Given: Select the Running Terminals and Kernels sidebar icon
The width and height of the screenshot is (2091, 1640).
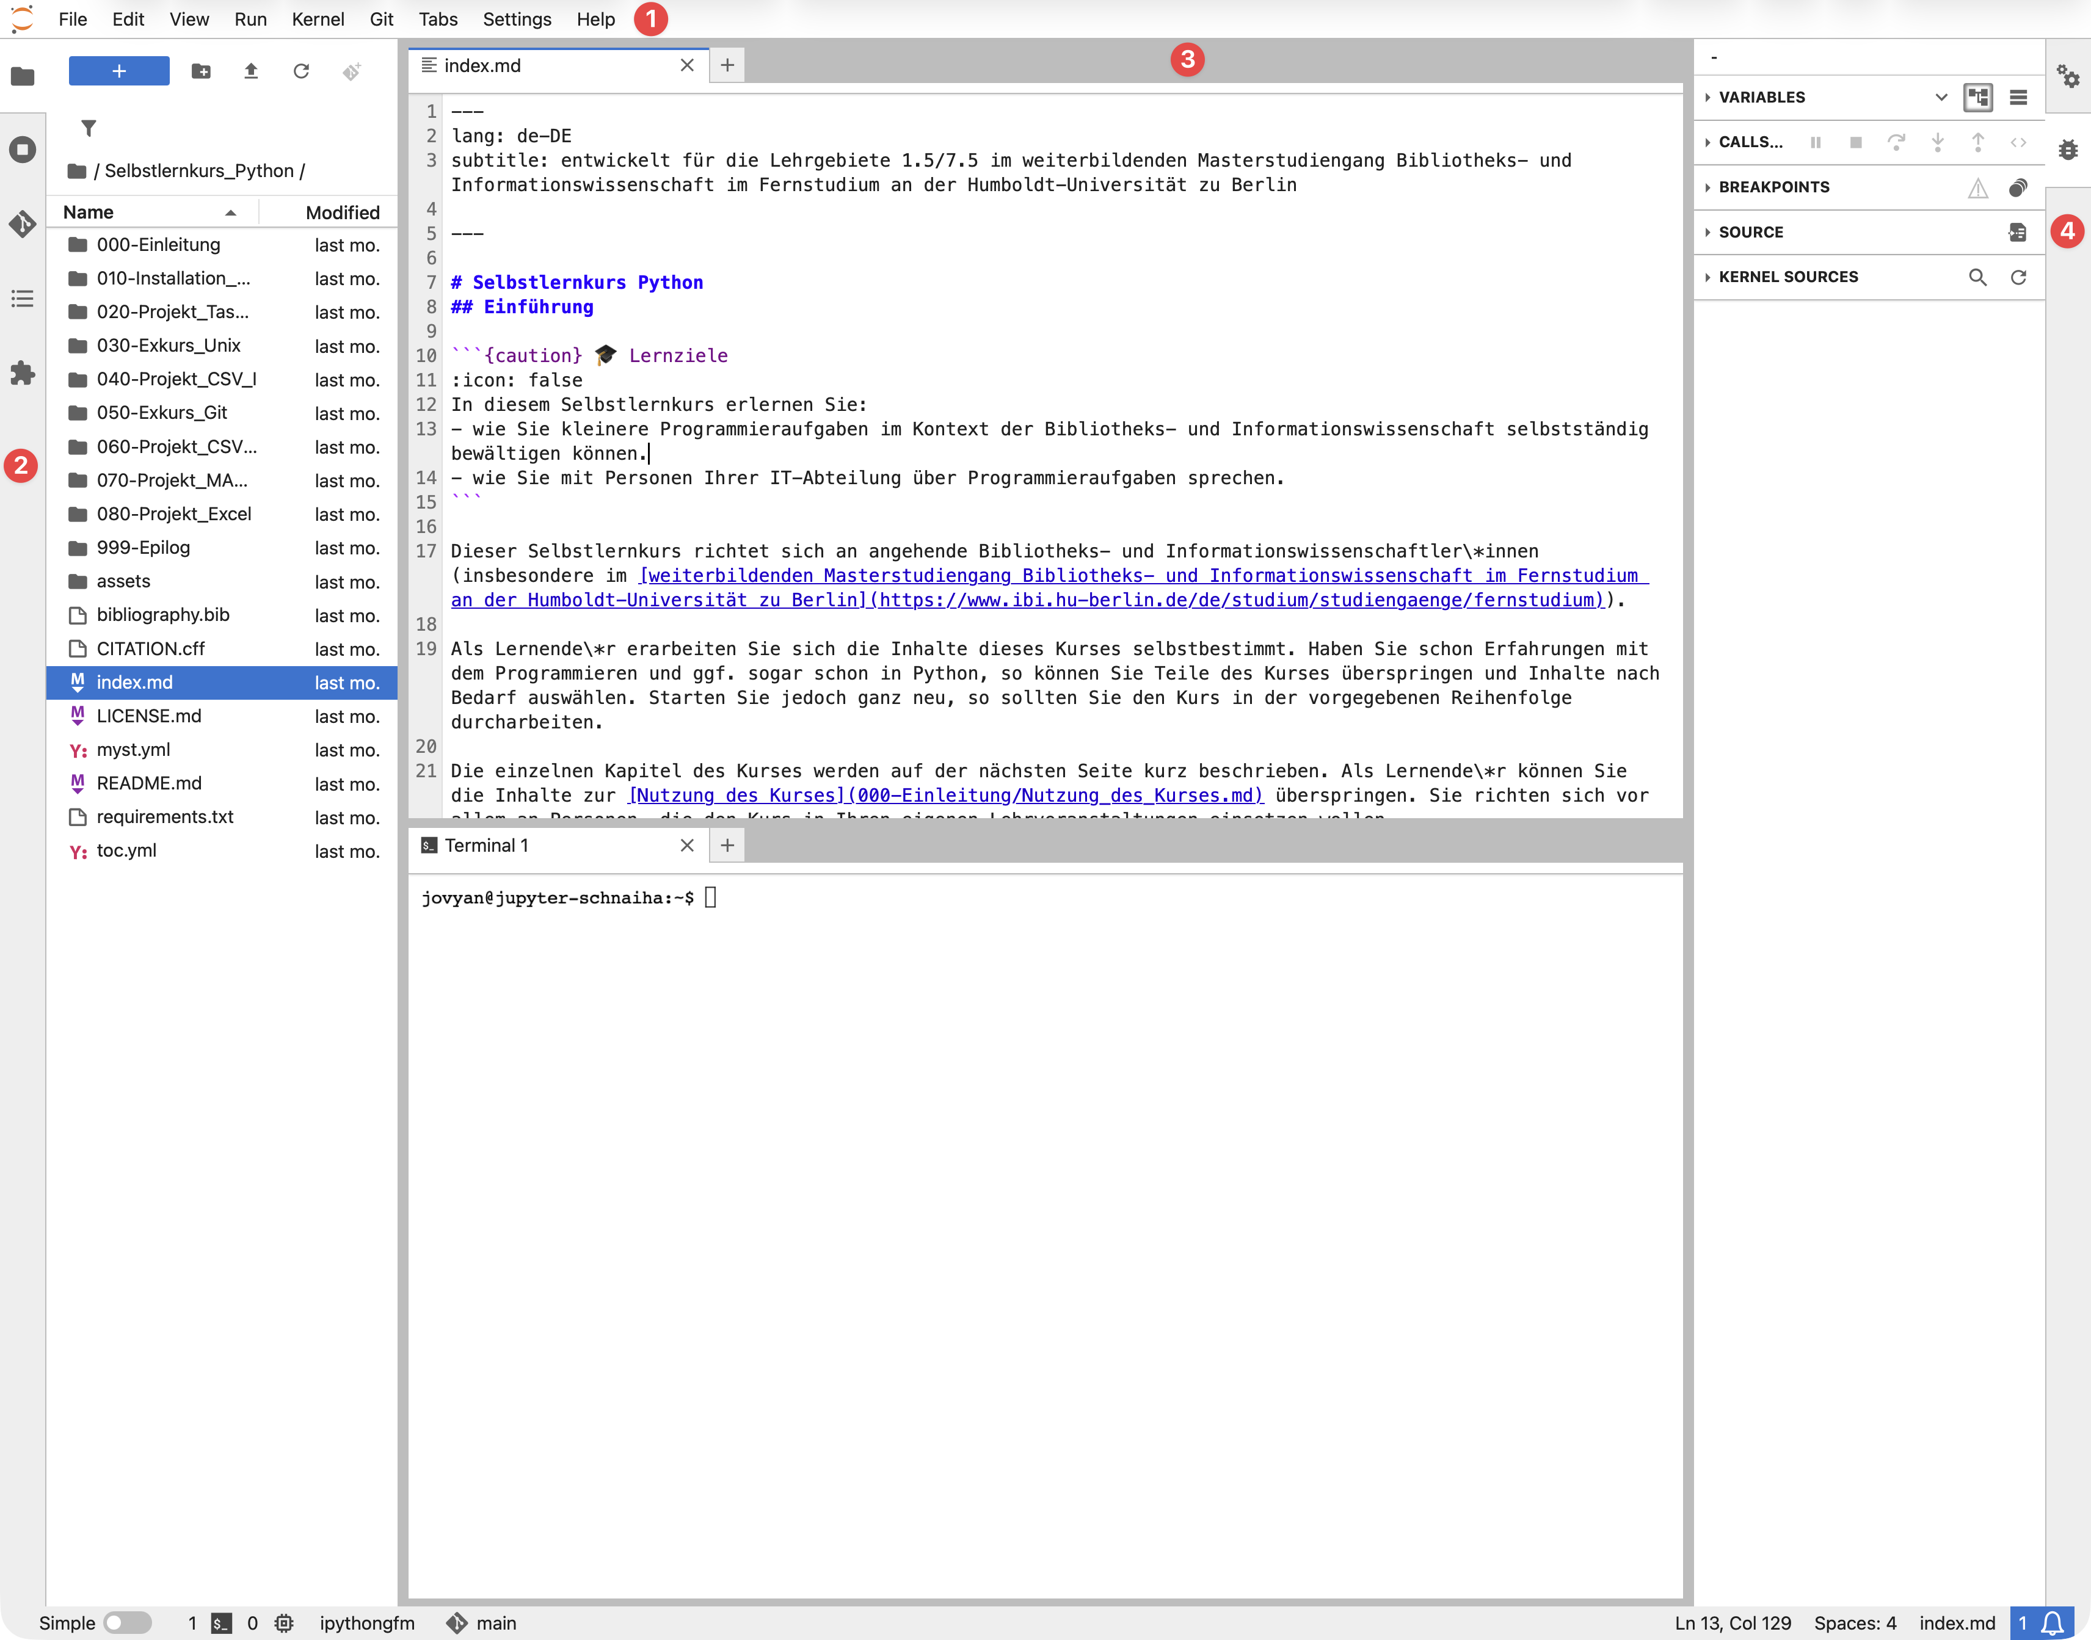Looking at the screenshot, I should [x=22, y=149].
